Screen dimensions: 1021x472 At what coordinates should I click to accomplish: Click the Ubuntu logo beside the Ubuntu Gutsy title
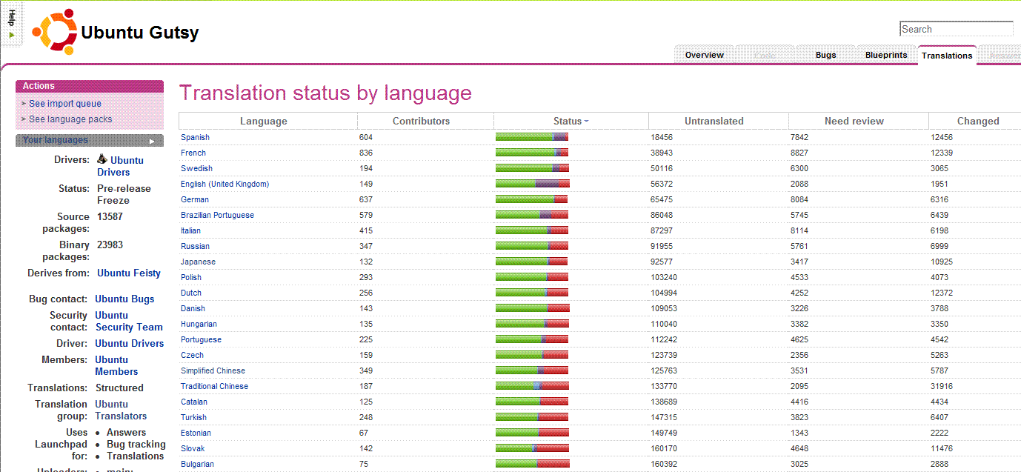pyautogui.click(x=54, y=32)
